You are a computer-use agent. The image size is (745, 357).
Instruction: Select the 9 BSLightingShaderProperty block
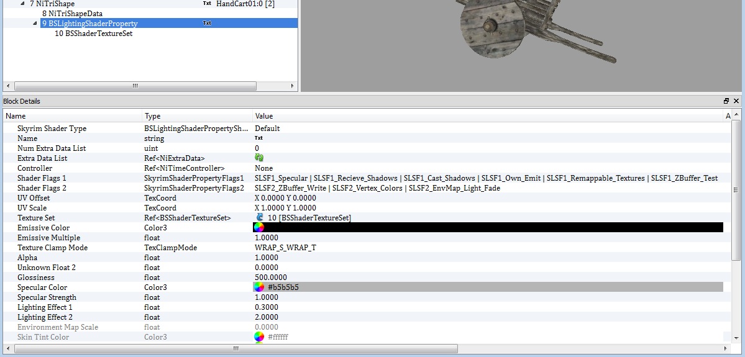click(90, 23)
